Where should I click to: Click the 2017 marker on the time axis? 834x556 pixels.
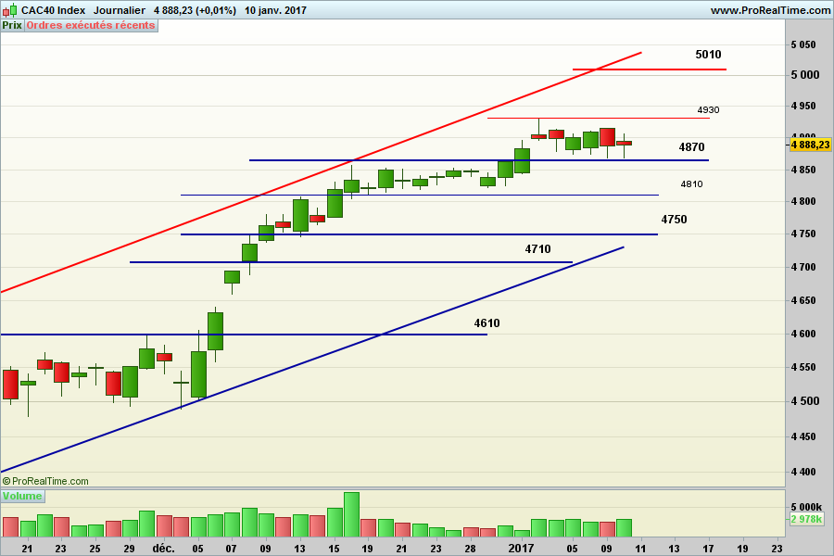[x=523, y=548]
